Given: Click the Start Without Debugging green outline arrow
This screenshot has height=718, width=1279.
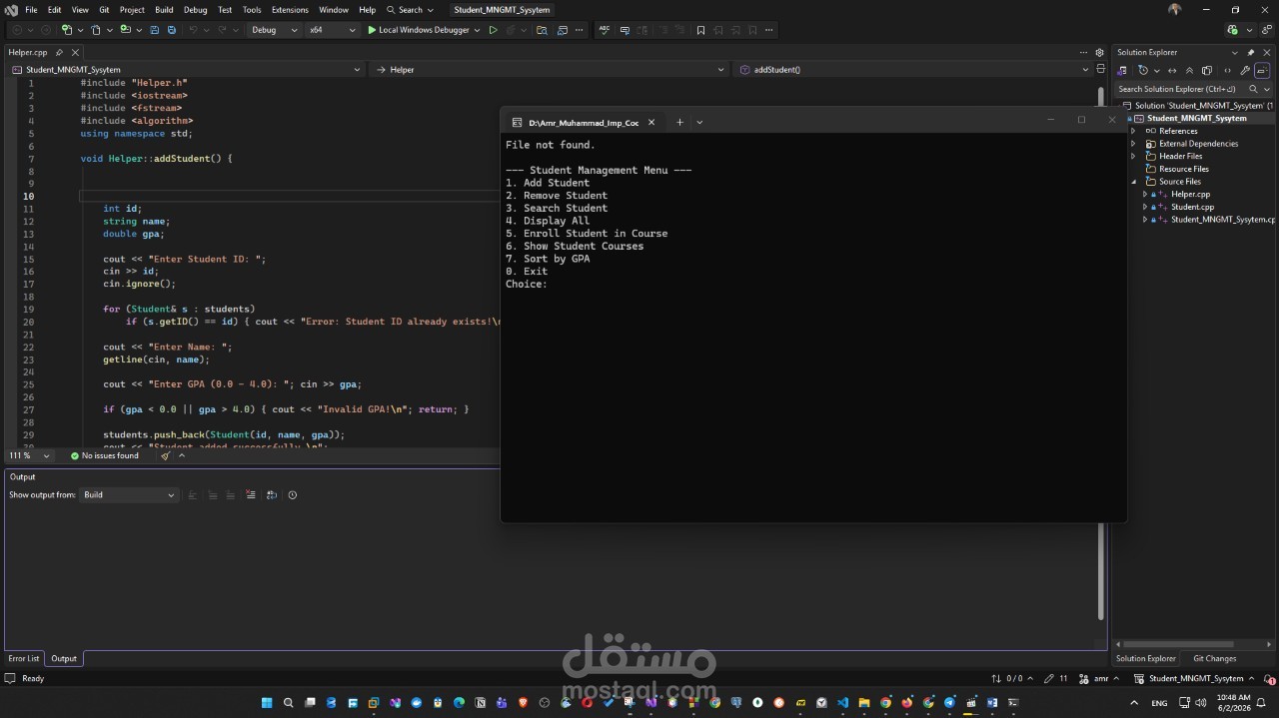Looking at the screenshot, I should (x=493, y=30).
